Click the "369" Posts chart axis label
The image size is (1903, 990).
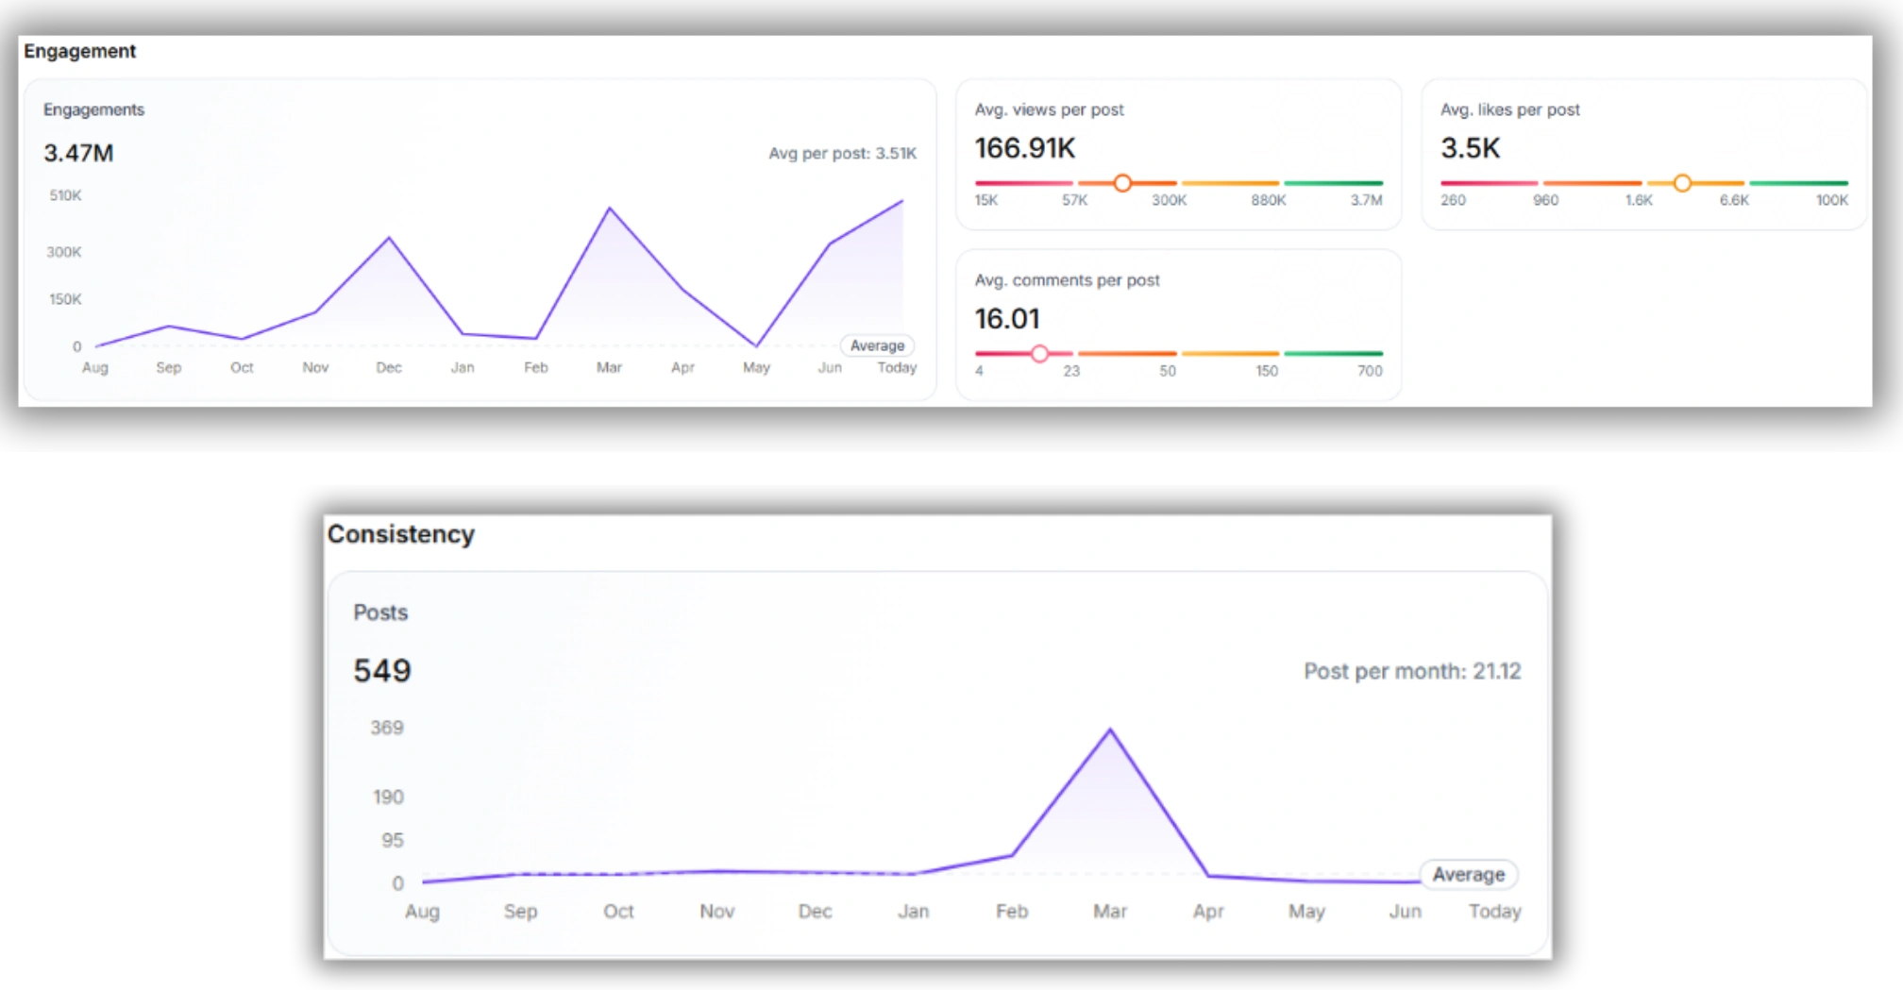point(387,728)
